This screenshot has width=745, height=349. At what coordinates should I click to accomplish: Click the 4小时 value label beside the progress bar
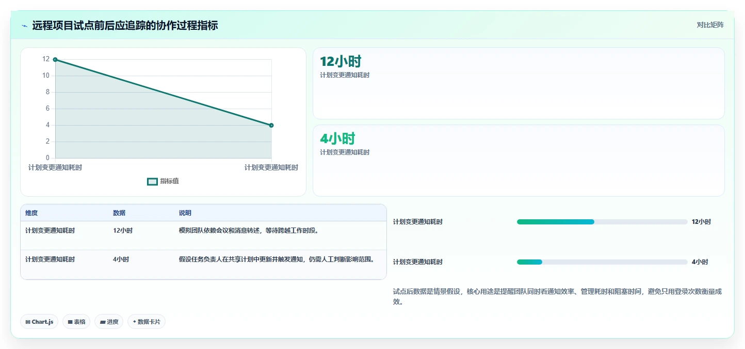pos(700,262)
